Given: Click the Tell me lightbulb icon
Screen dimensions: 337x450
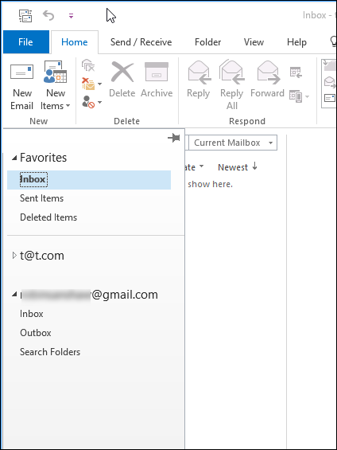Looking at the screenshot, I should [334, 41].
